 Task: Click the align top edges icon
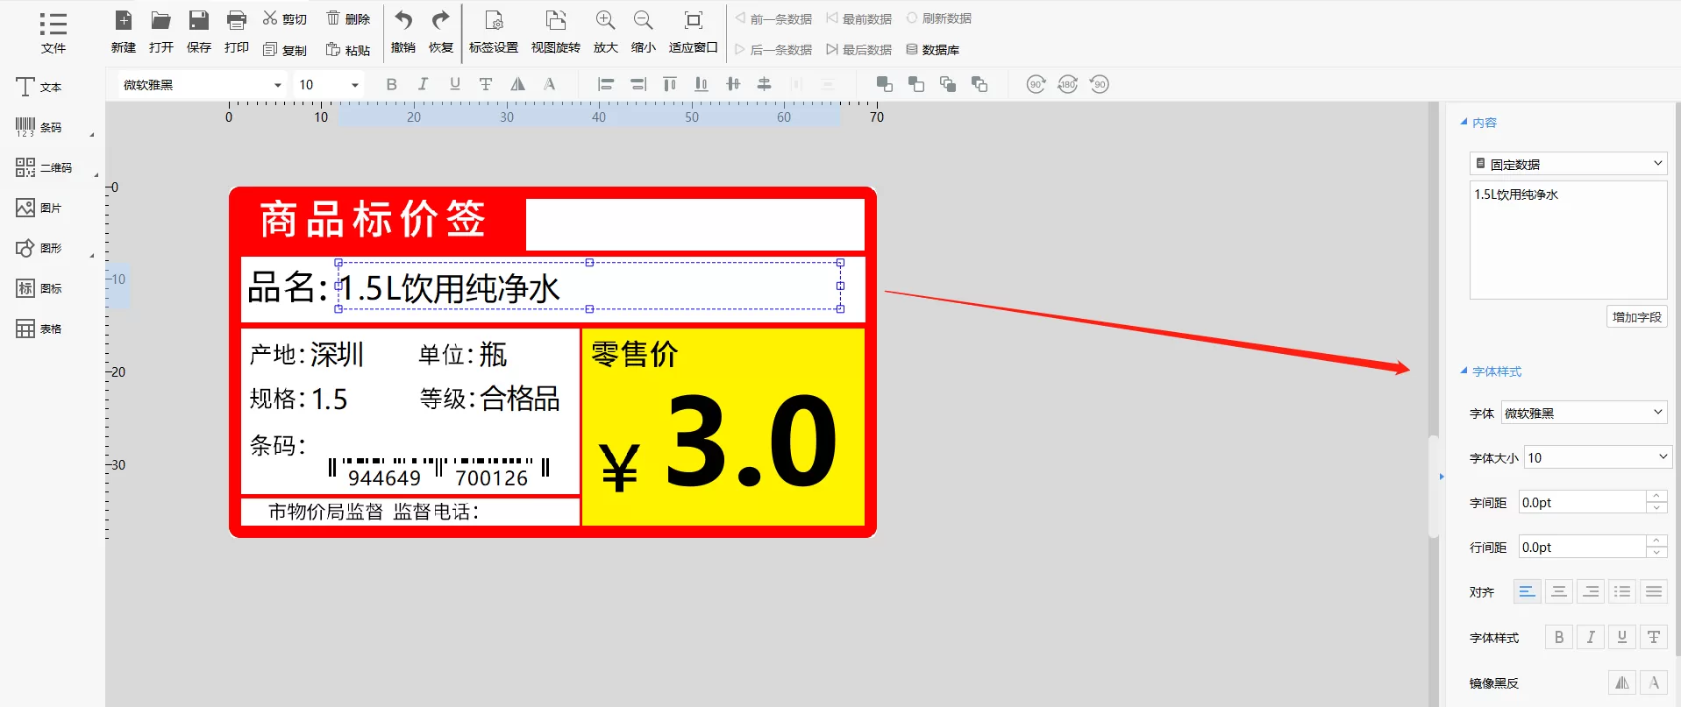tap(670, 84)
